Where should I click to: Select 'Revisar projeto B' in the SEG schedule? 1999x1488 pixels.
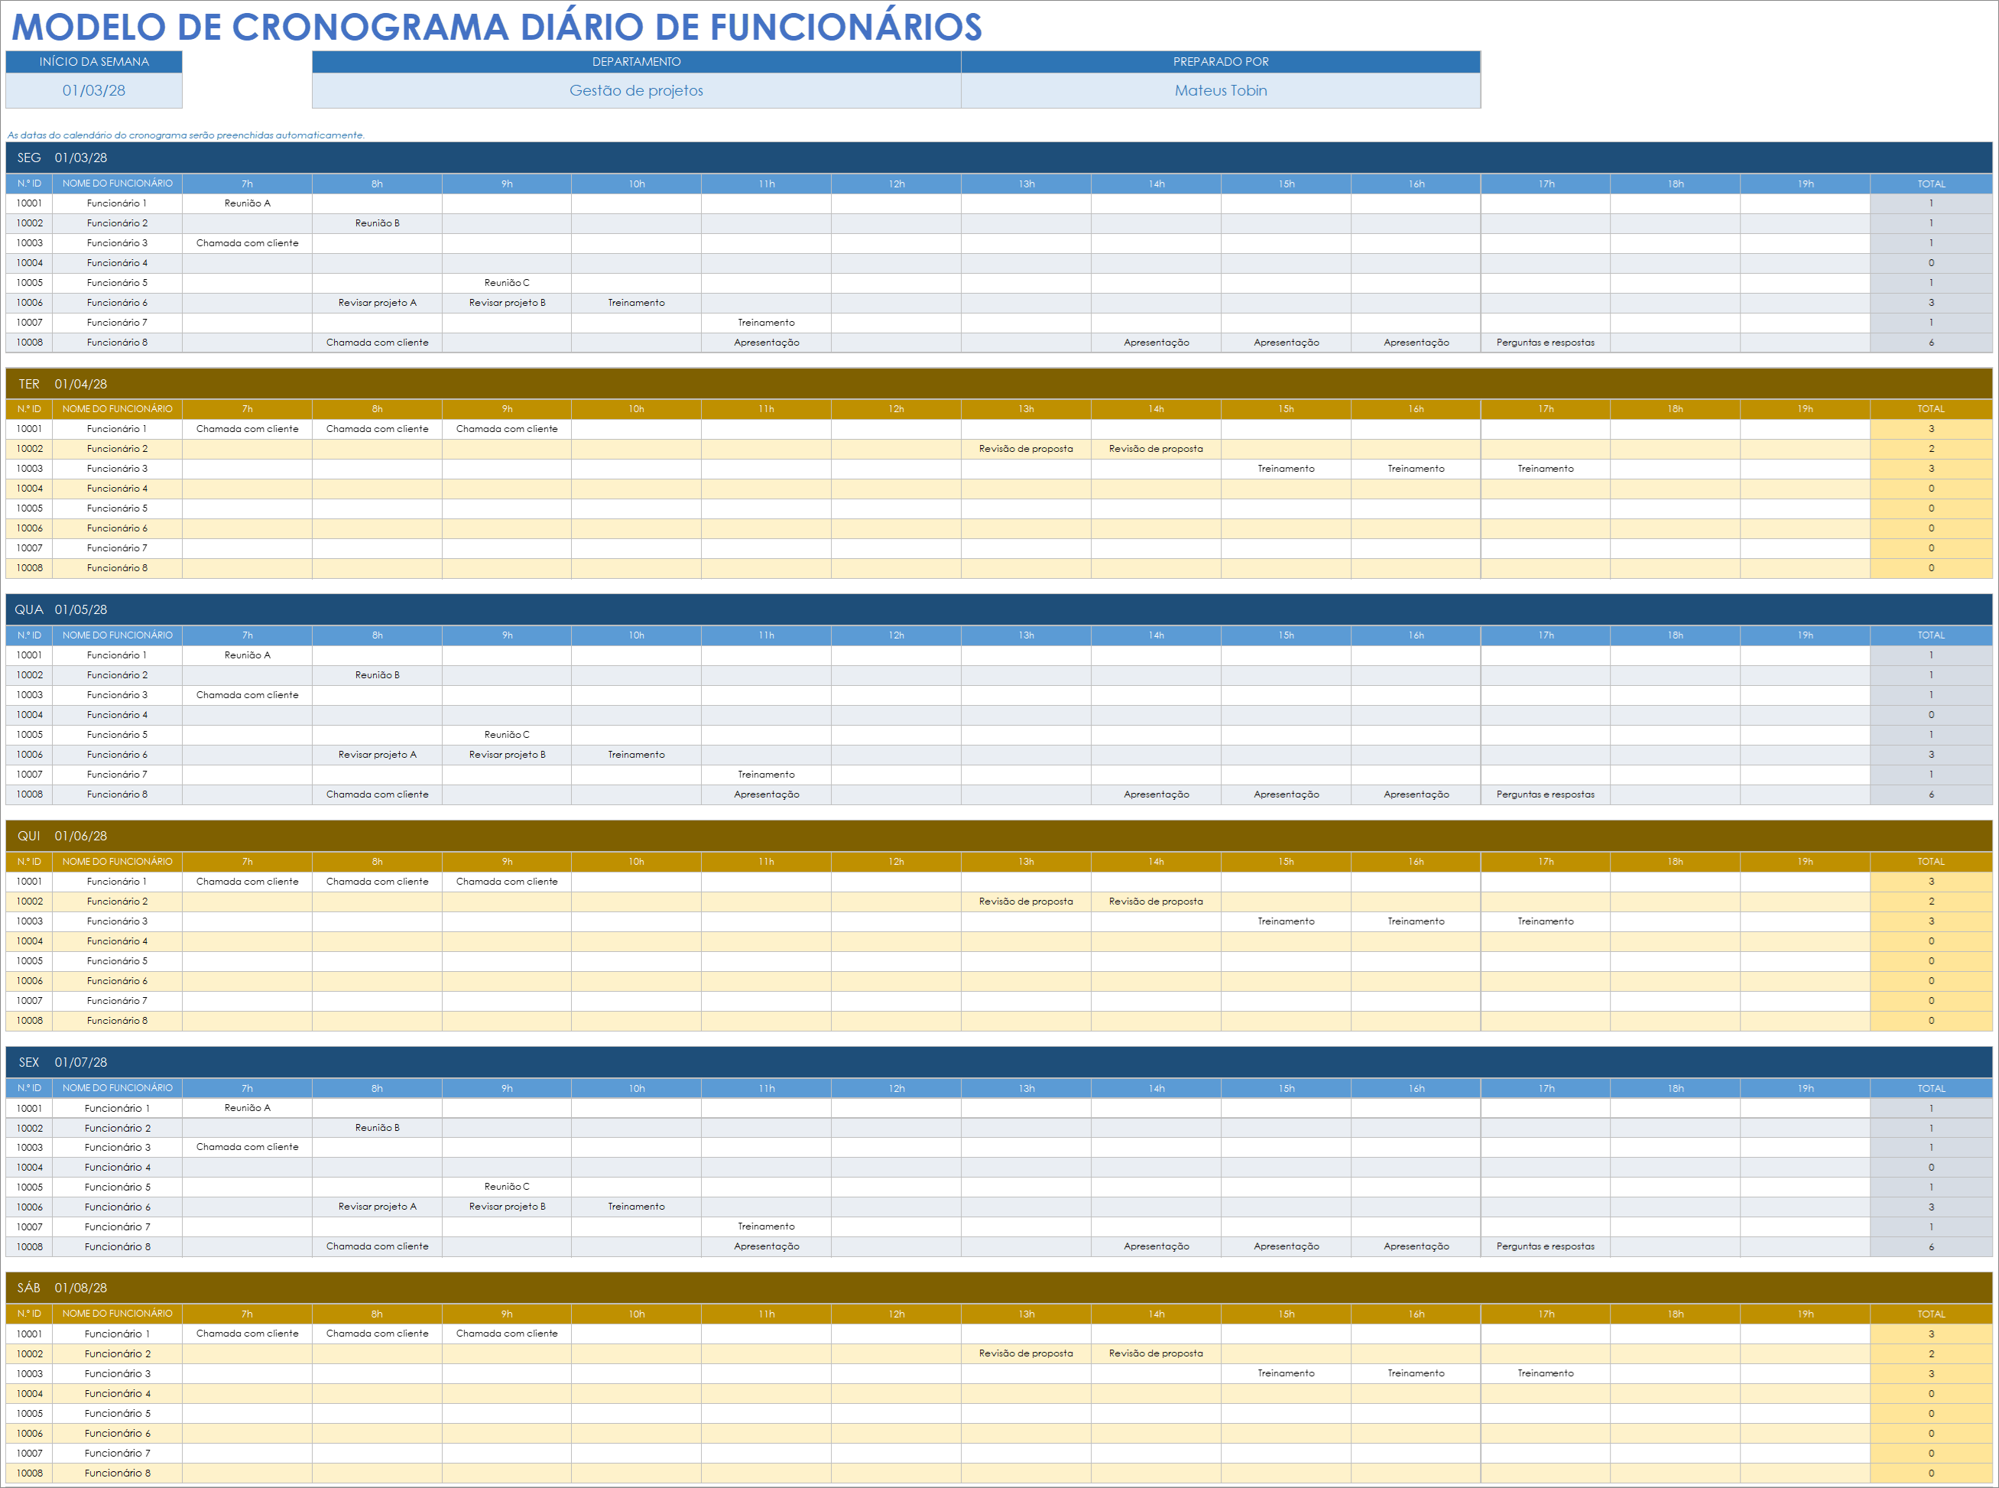[x=507, y=303]
